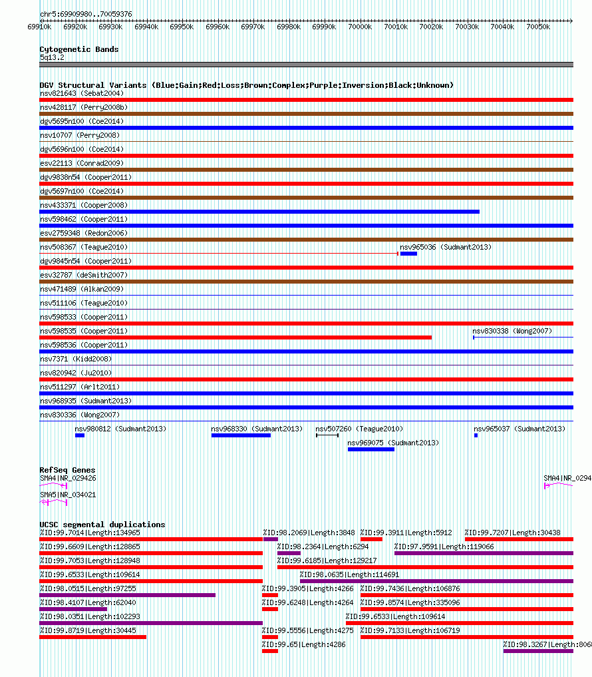Select dgv9845n54 (Cooper2011) variant

85,261
